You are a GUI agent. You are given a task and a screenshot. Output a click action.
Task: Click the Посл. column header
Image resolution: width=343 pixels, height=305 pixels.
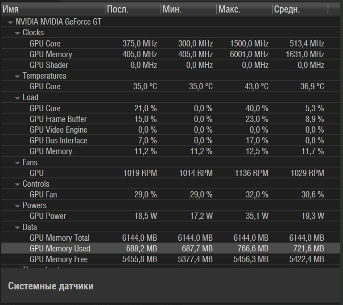tap(133, 9)
